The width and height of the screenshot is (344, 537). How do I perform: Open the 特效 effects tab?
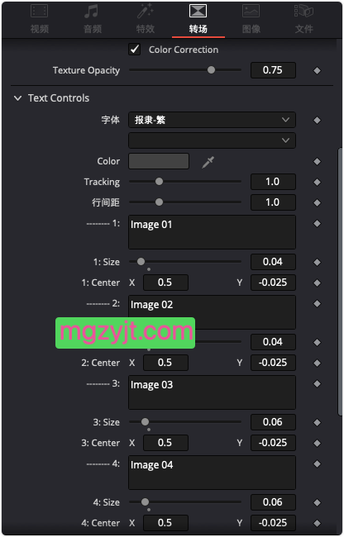click(146, 19)
